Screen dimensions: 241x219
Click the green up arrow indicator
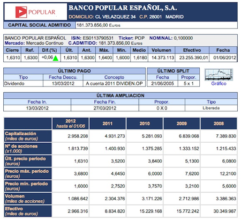tap(56, 58)
